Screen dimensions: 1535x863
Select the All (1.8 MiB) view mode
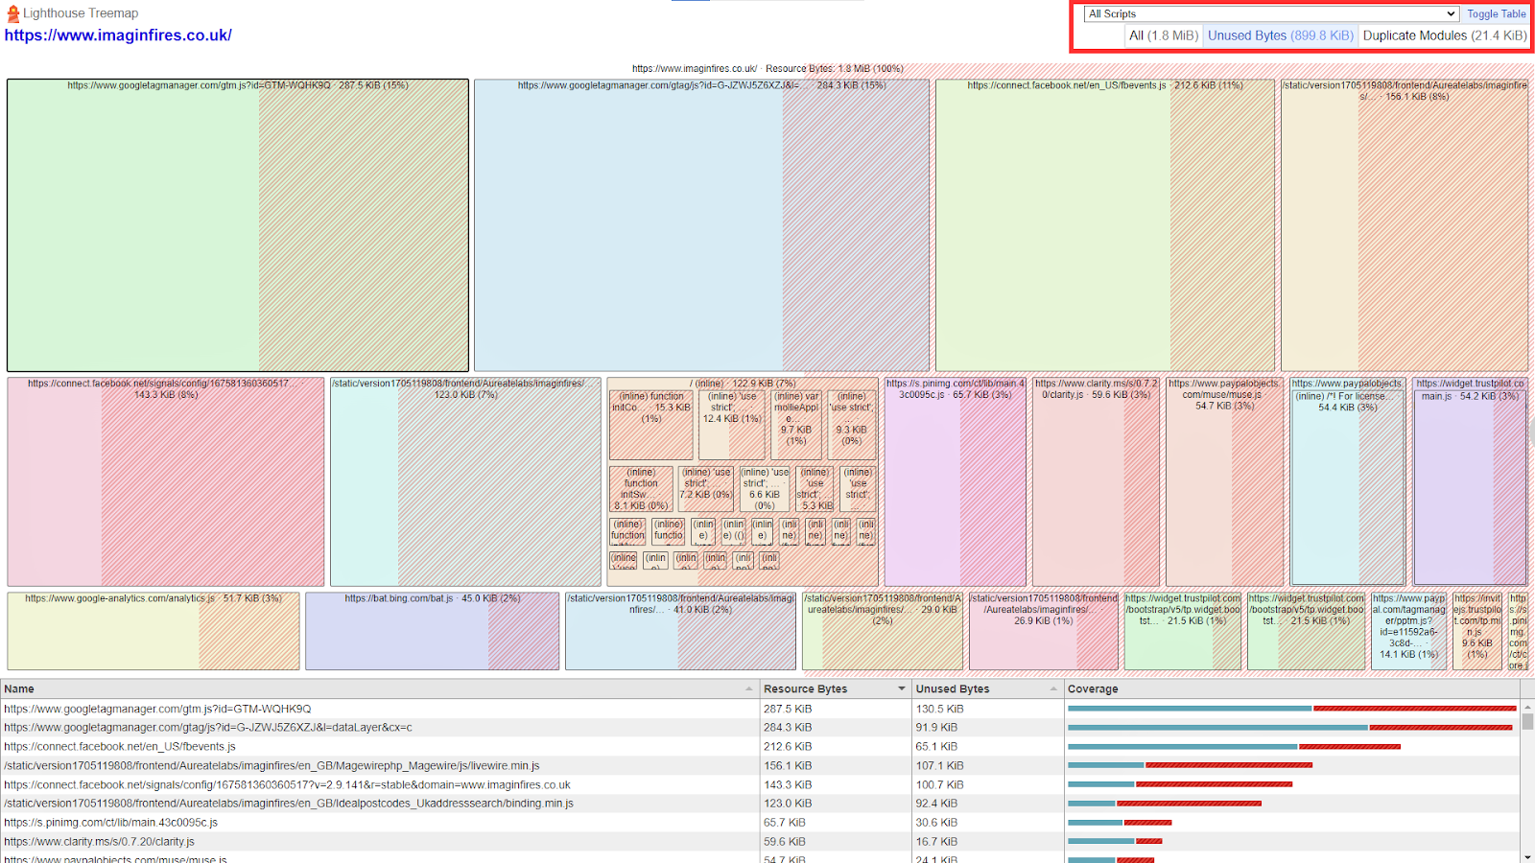(x=1163, y=35)
